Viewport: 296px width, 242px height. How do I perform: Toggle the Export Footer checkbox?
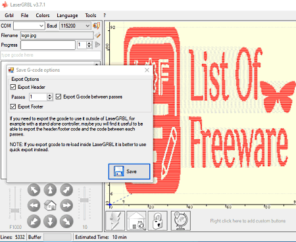(x=13, y=107)
